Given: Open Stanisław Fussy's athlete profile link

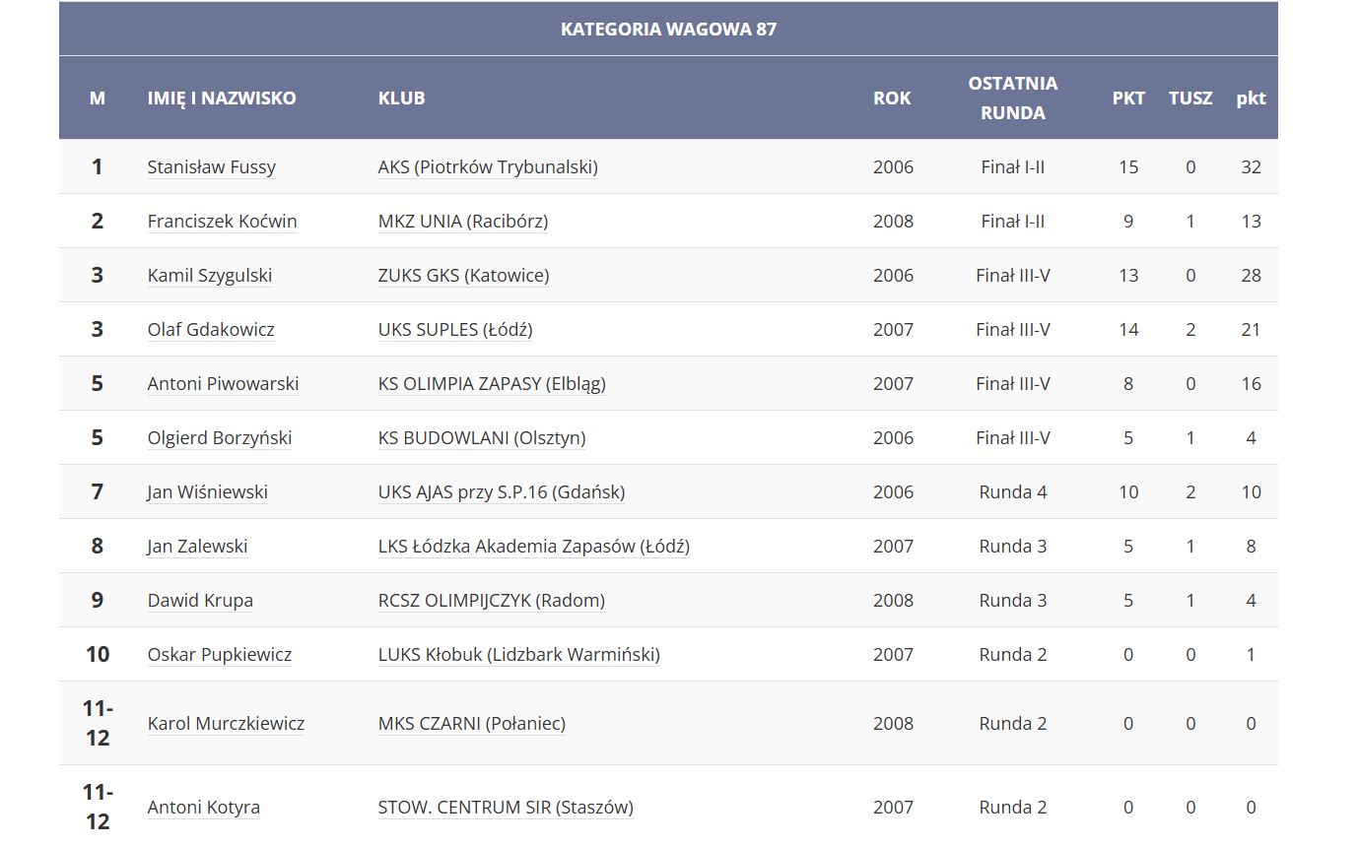Looking at the screenshot, I should pyautogui.click(x=211, y=167).
